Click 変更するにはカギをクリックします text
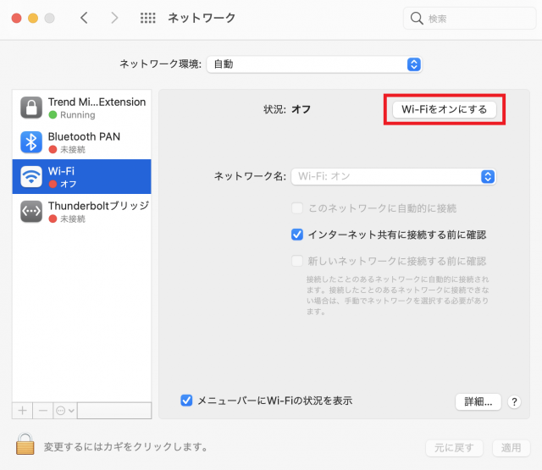This screenshot has width=542, height=470. 125,447
